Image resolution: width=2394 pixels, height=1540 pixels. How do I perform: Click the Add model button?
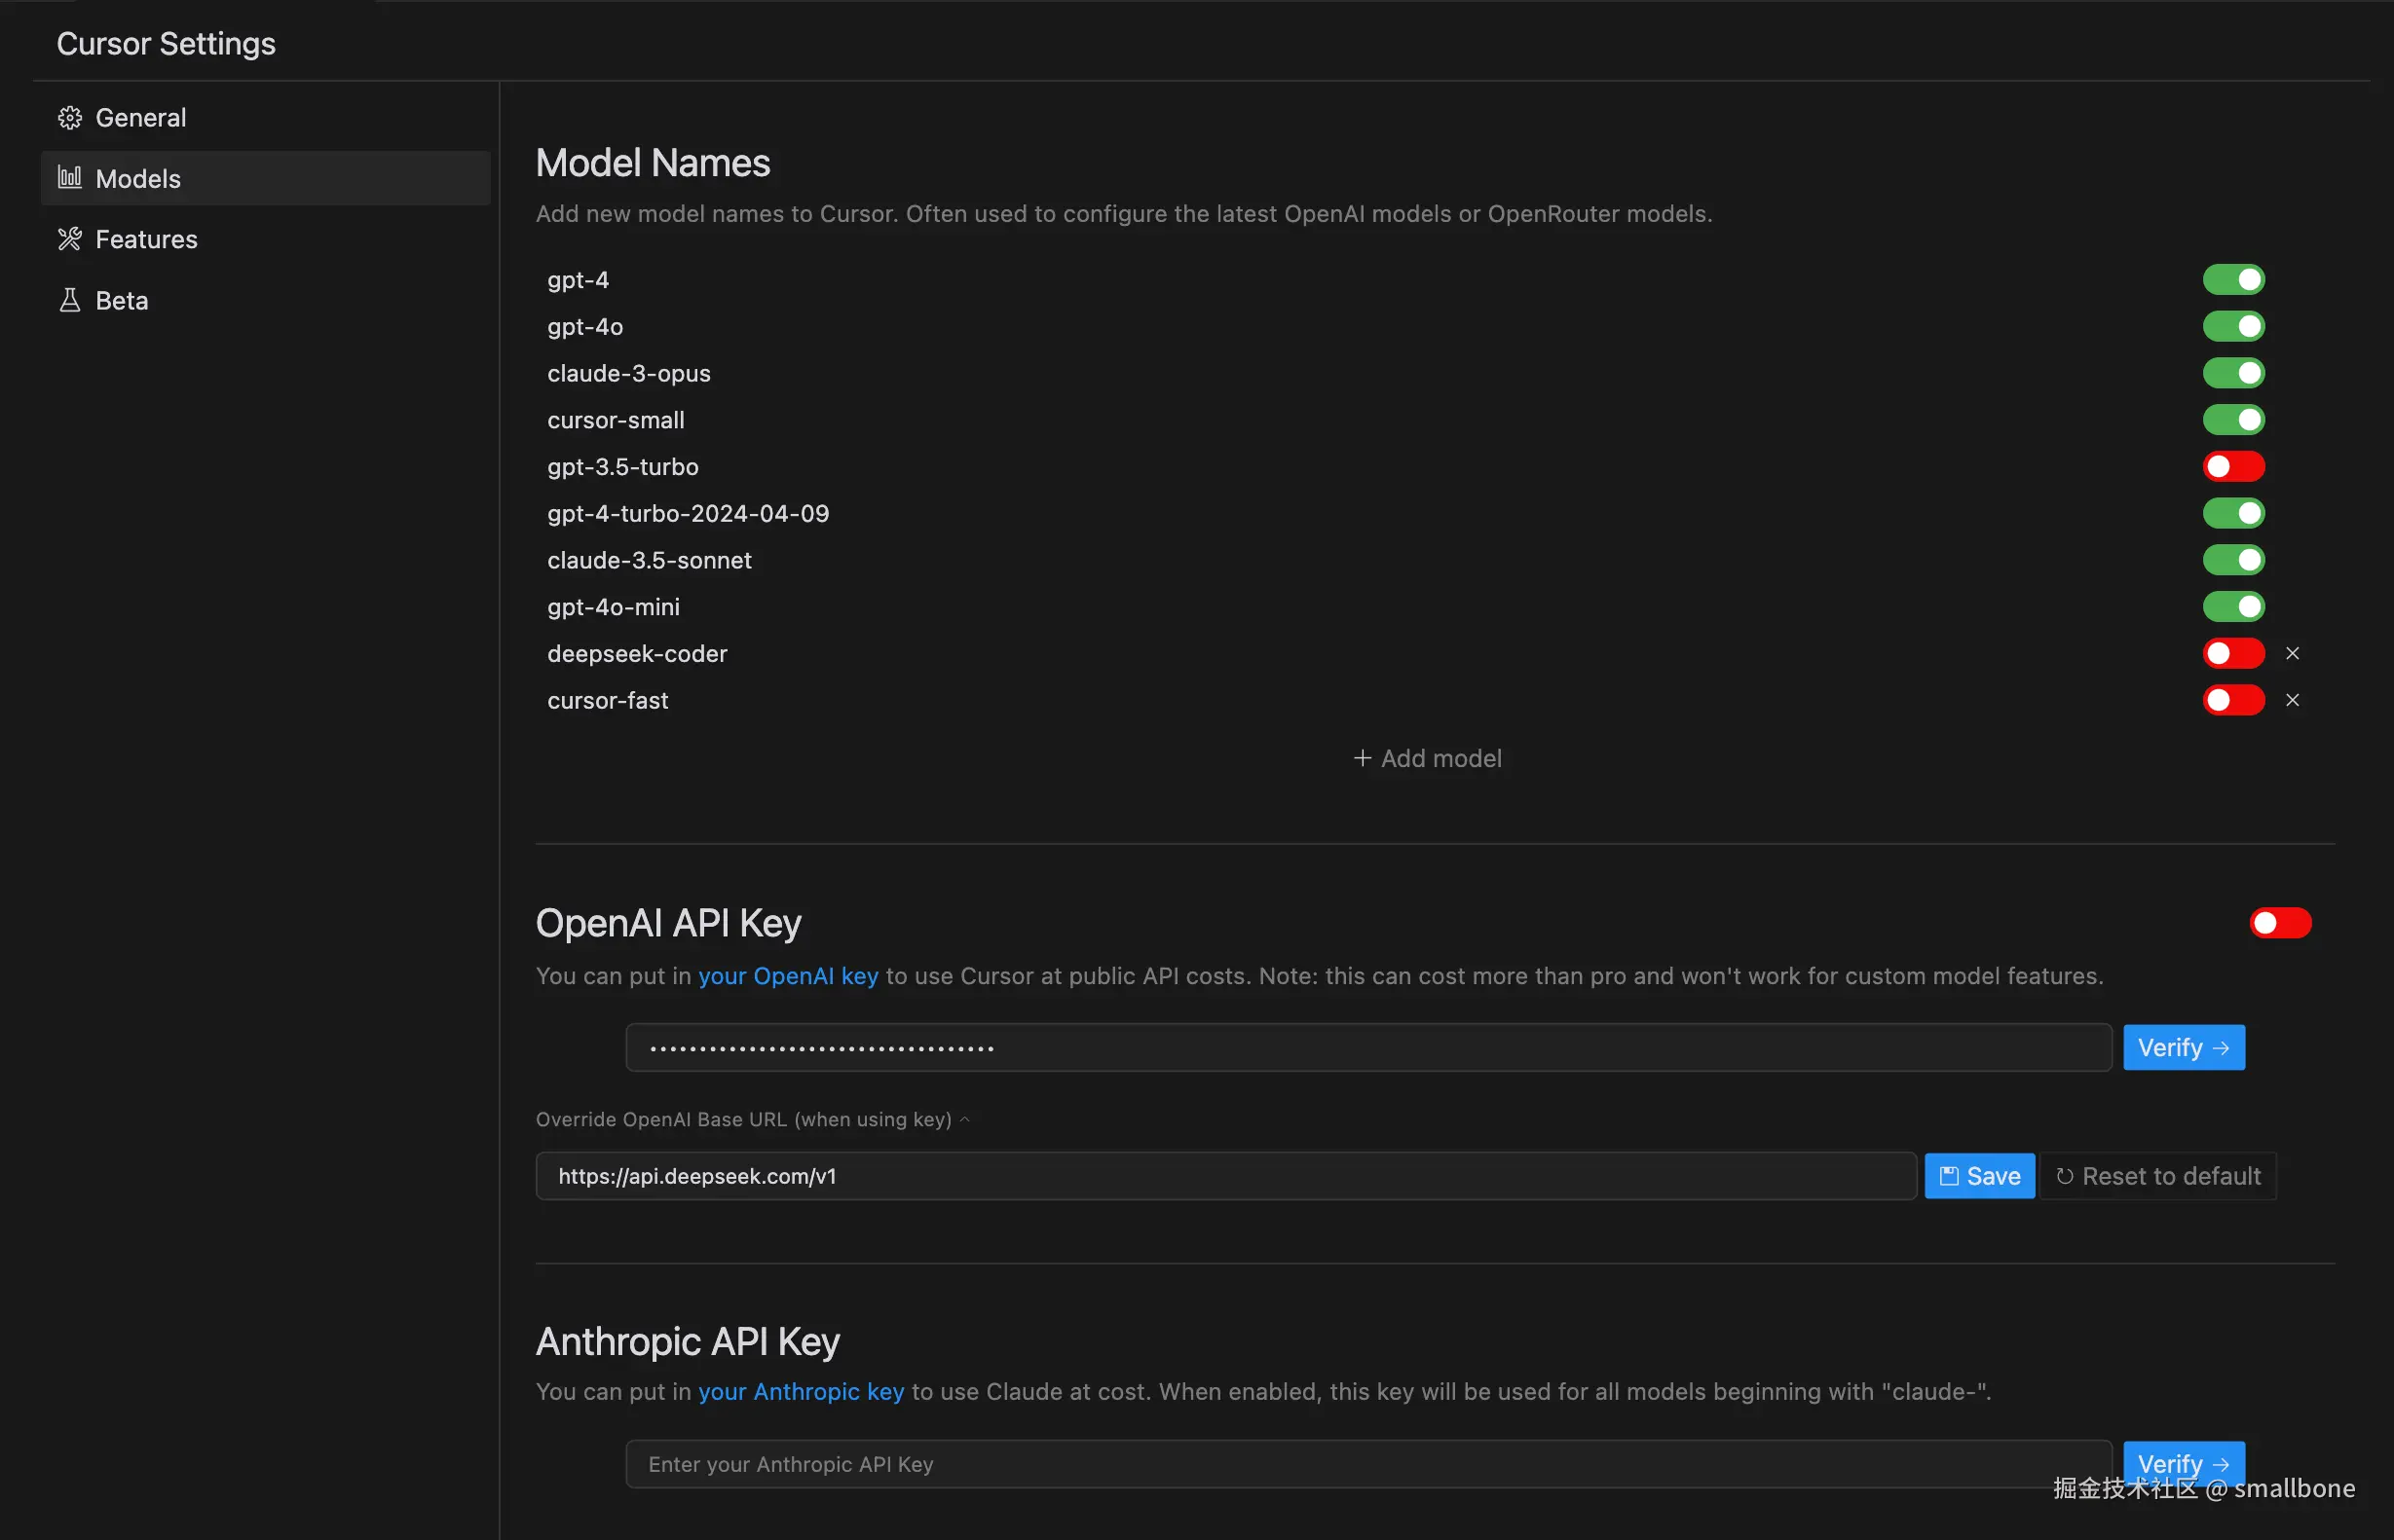(1428, 758)
